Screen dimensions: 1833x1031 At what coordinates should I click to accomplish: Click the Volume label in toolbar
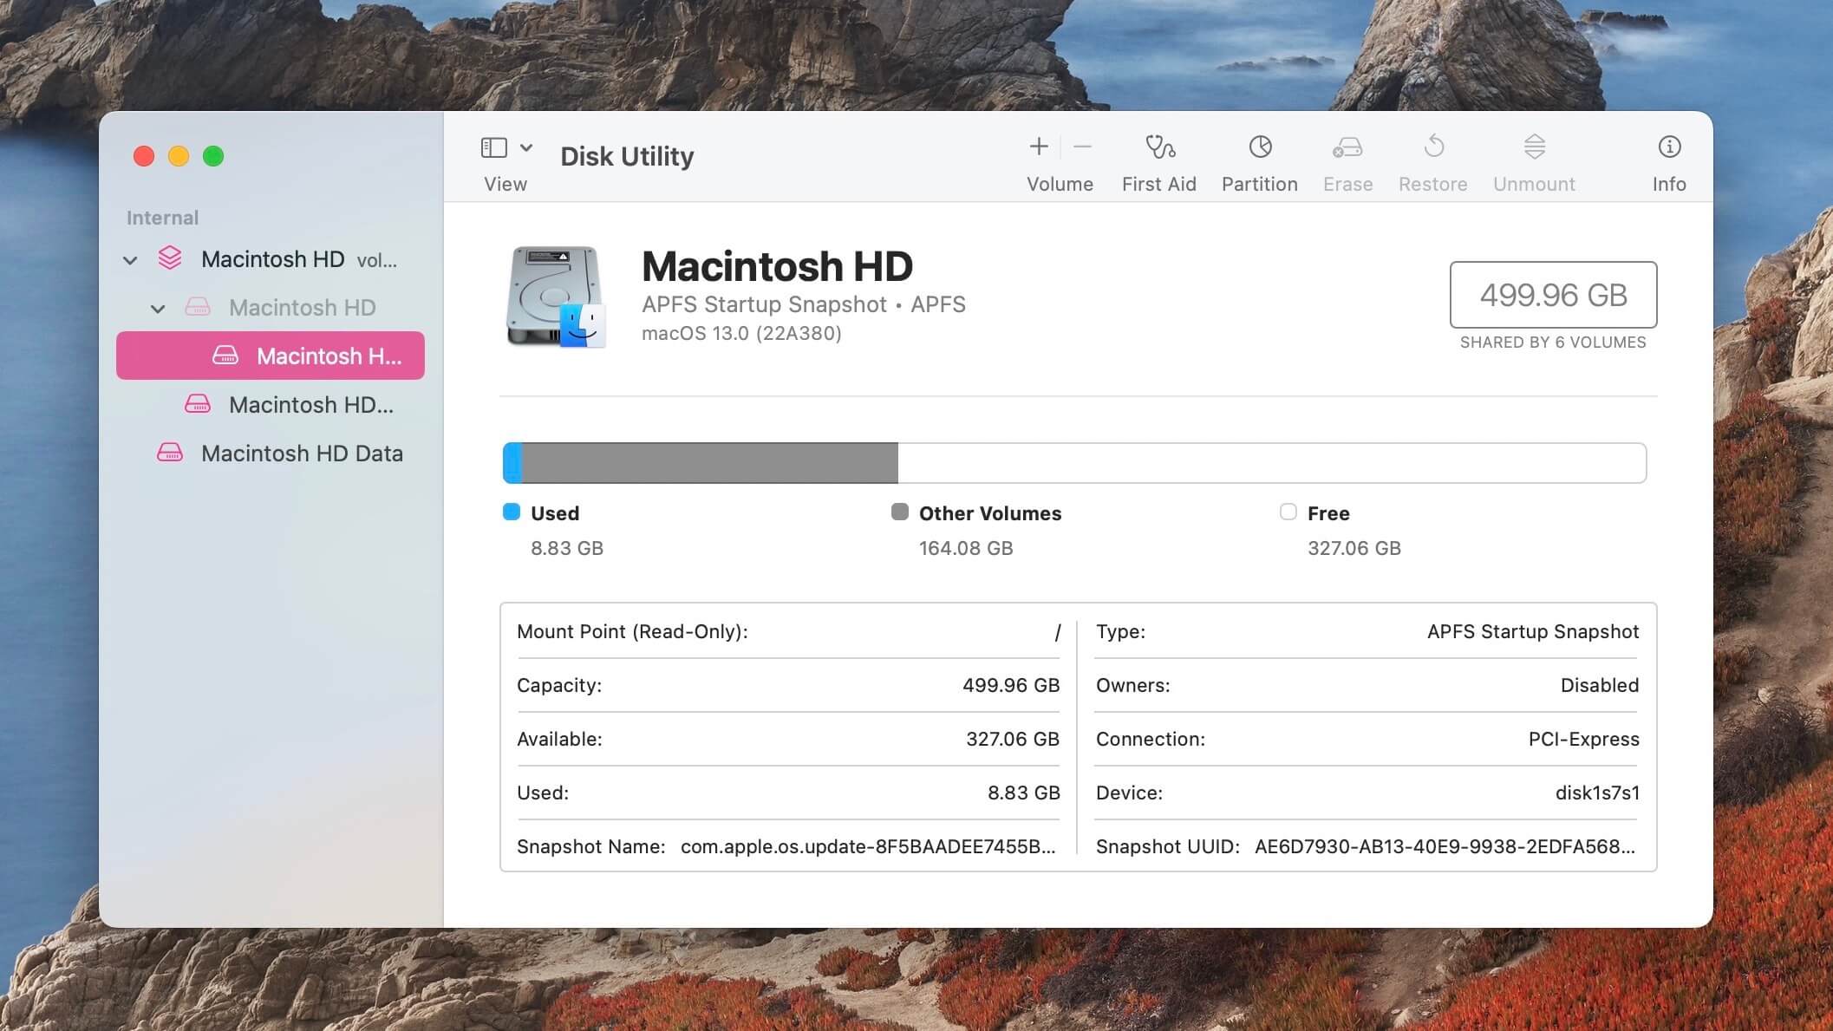[x=1060, y=184]
